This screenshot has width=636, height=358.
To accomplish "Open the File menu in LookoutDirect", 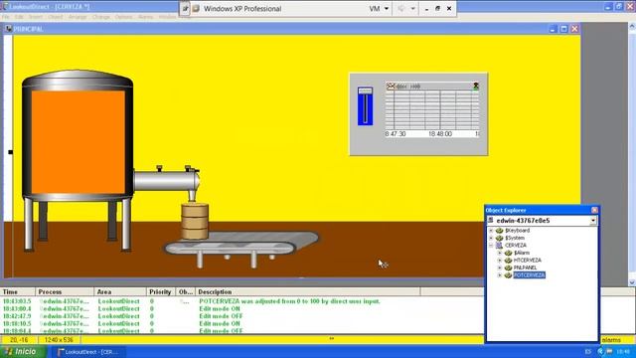I will coord(6,17).
